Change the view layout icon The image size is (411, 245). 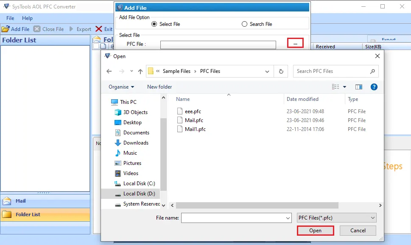[x=336, y=87]
